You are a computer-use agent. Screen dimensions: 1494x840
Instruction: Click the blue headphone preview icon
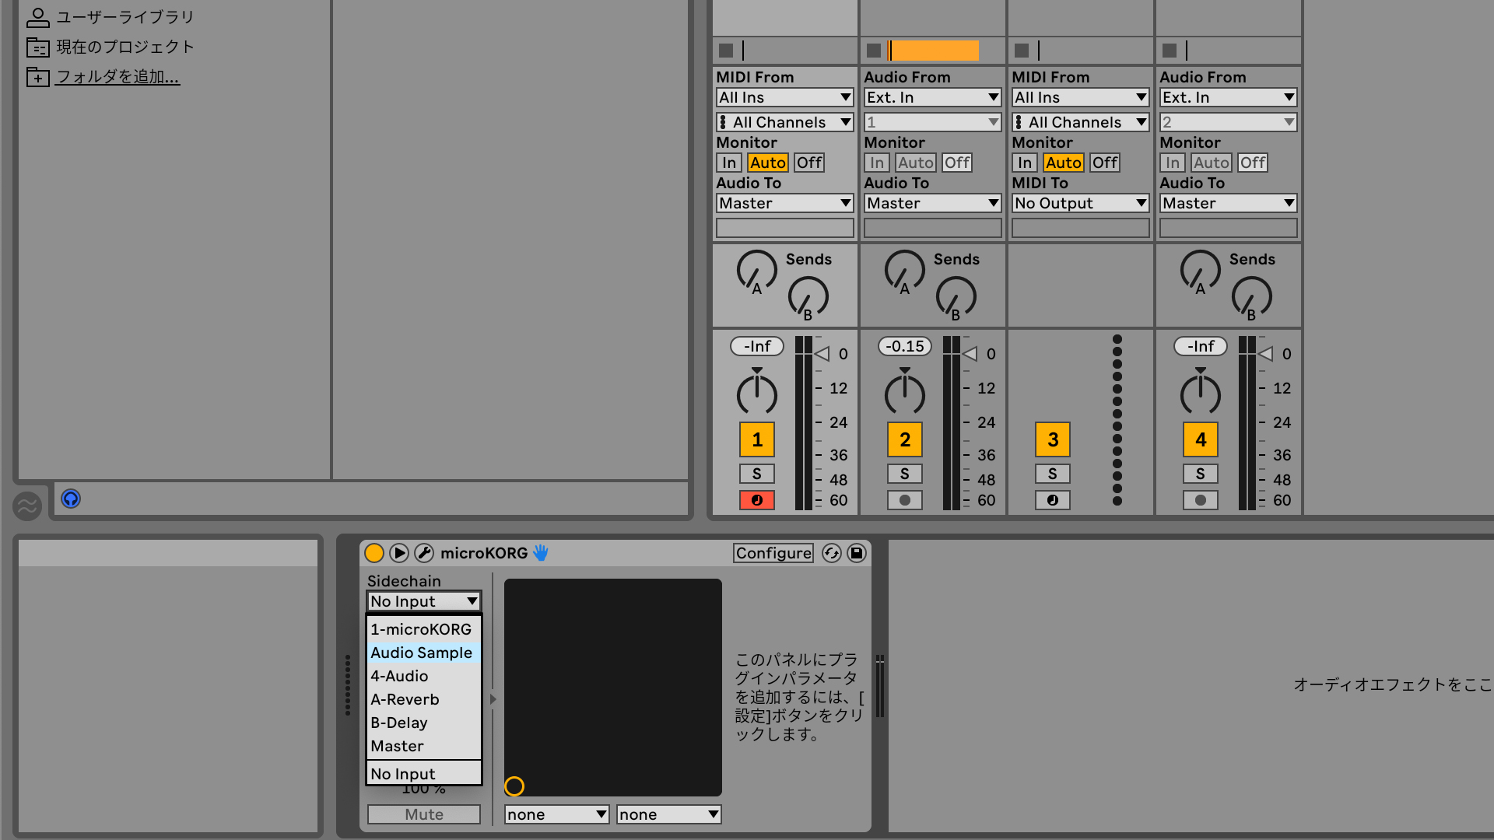click(71, 499)
